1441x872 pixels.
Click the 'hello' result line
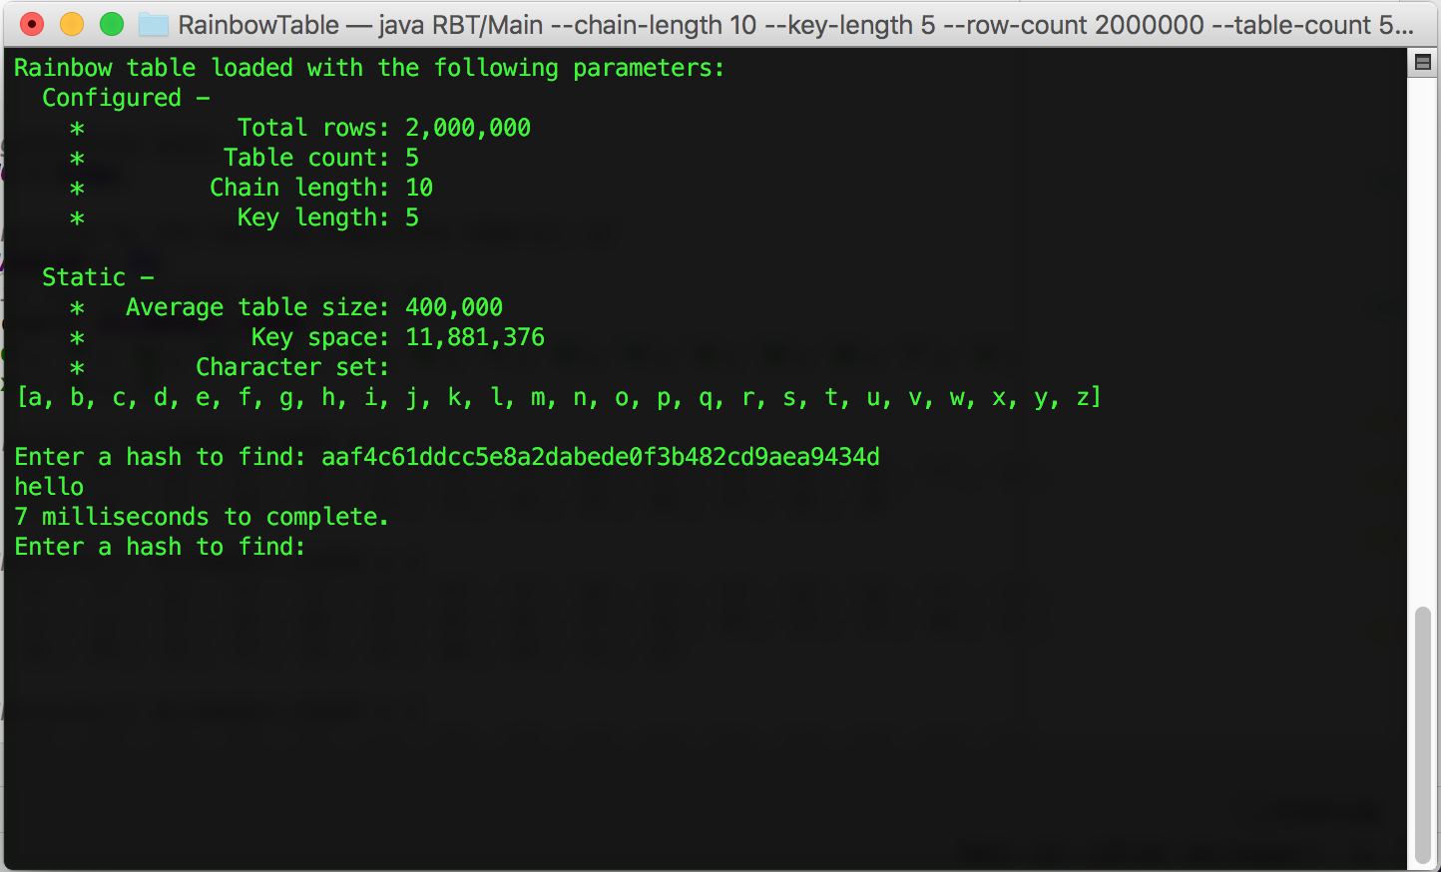pyautogui.click(x=49, y=487)
